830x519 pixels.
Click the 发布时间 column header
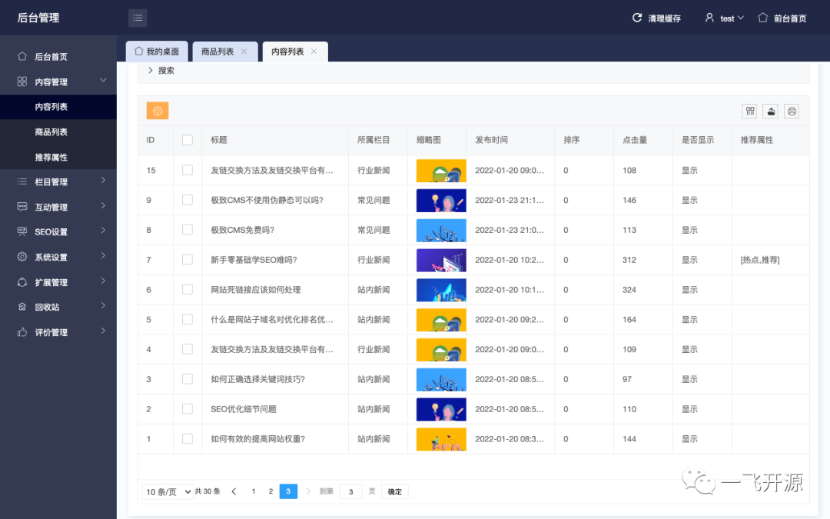click(491, 141)
